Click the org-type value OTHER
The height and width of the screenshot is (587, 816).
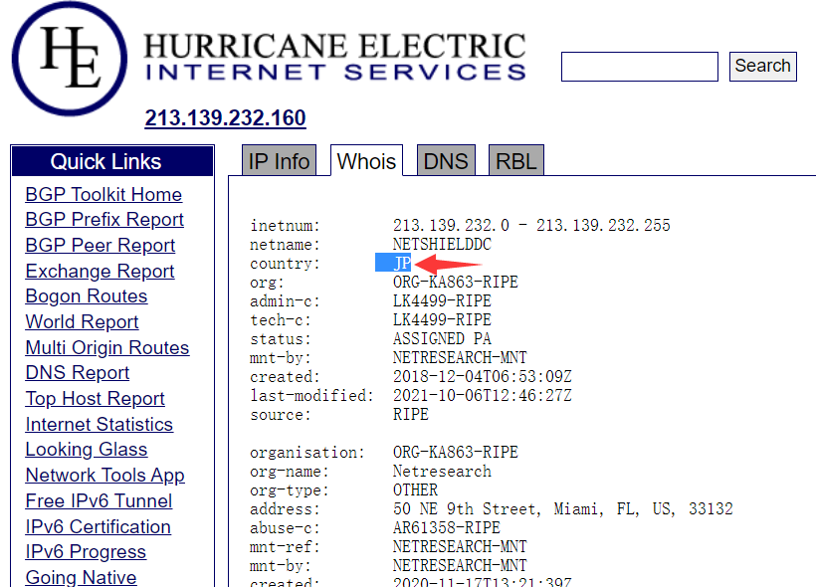415,489
